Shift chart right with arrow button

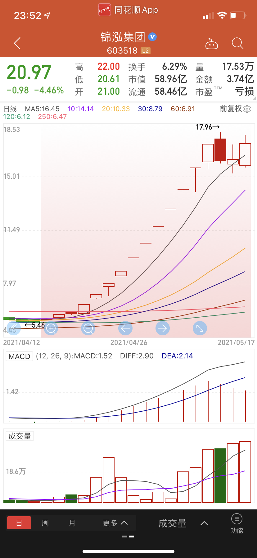point(163,328)
